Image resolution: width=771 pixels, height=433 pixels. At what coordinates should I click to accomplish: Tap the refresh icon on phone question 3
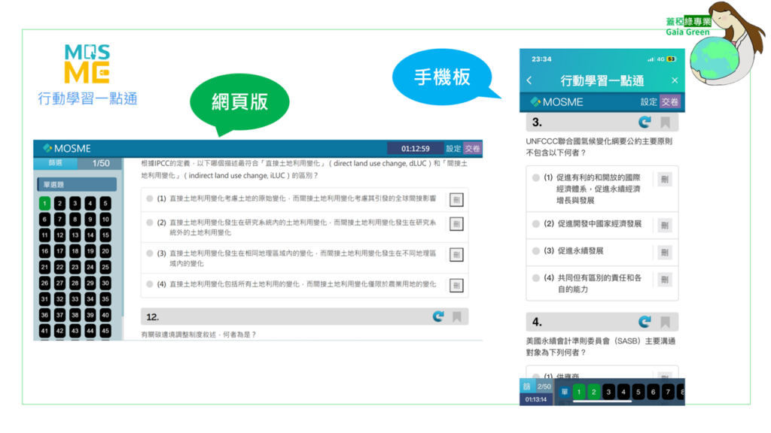645,122
